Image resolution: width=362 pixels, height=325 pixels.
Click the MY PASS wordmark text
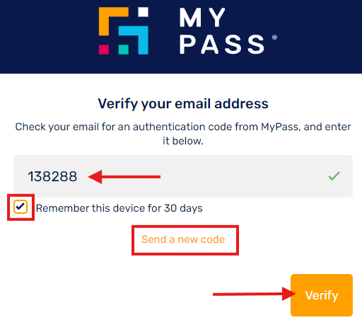point(222,30)
